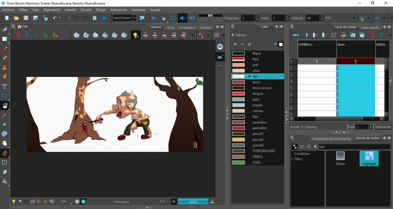Click the pincel2 orange color swatch

[239, 139]
